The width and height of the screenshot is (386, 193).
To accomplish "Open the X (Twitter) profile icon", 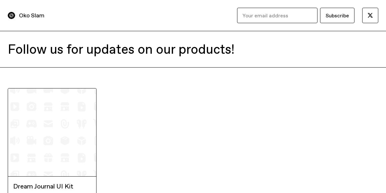I will (370, 15).
